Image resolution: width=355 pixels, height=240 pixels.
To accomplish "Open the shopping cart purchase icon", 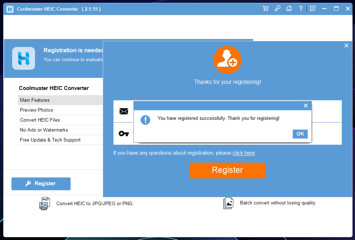I will click(x=265, y=9).
